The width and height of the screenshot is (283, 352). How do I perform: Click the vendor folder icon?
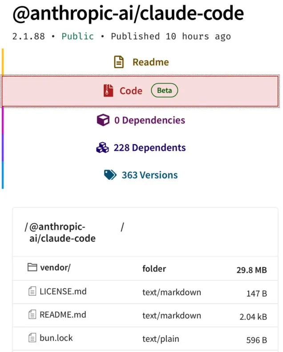[x=32, y=268]
